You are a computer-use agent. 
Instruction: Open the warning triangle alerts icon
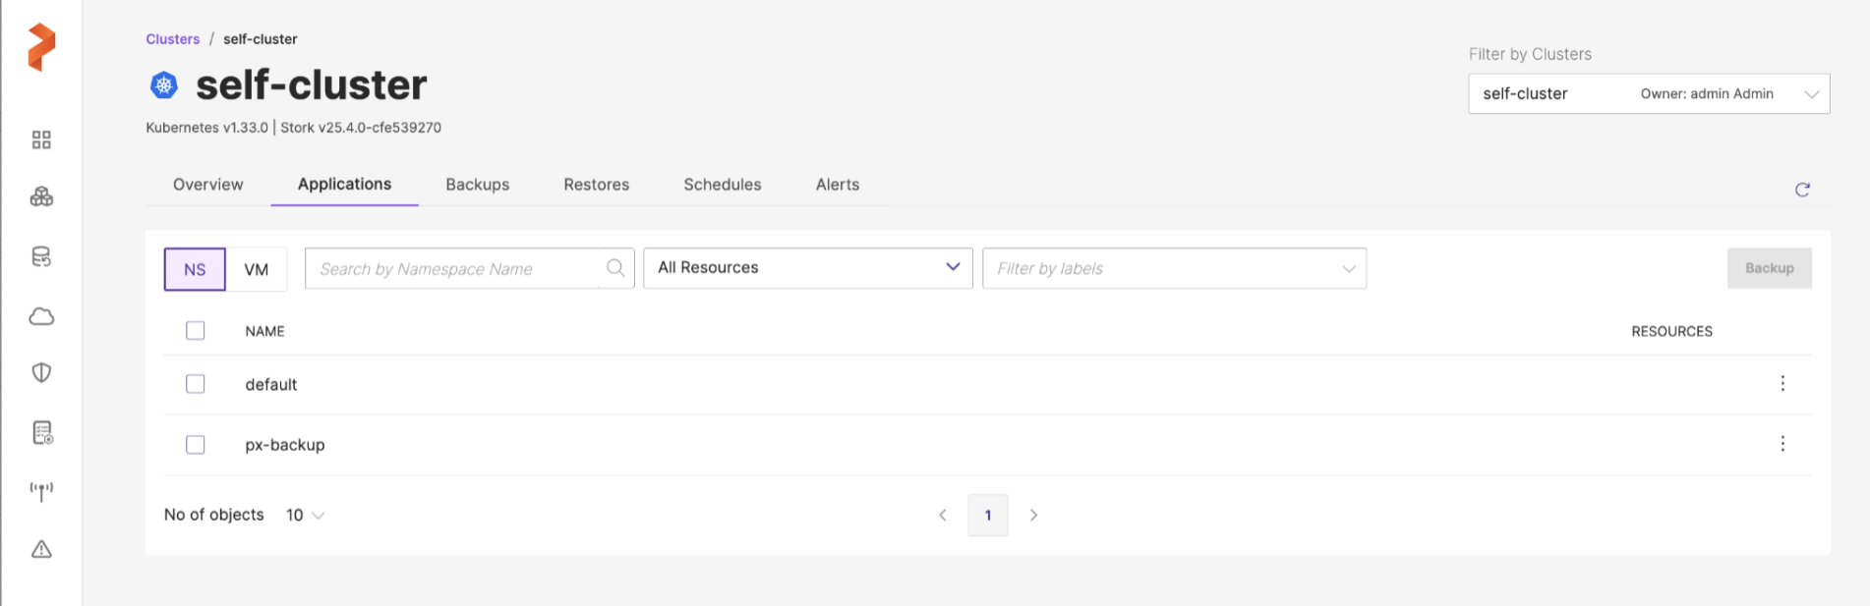pos(41,549)
